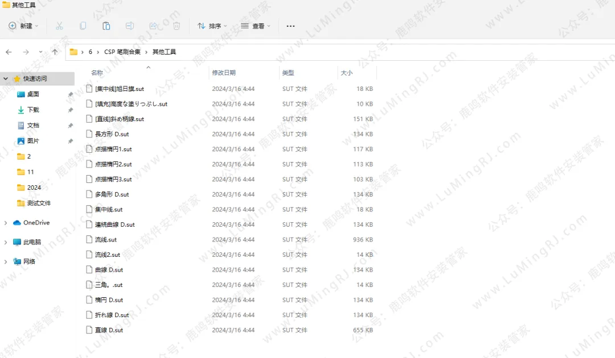Sort by the 修改日期 column header

[x=224, y=73]
